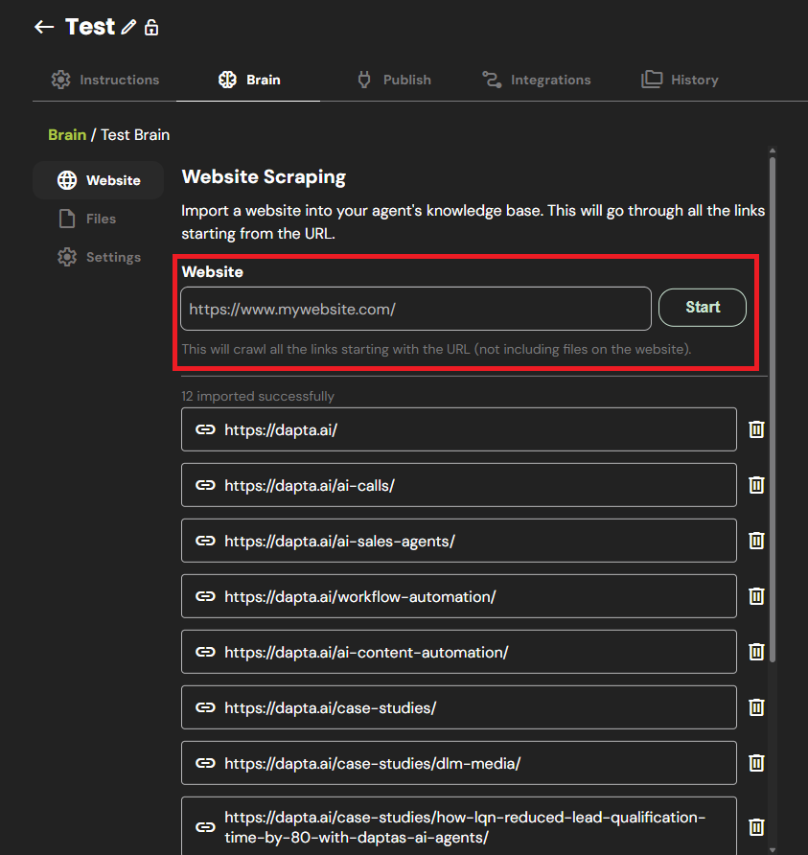Open the History tab

click(680, 80)
